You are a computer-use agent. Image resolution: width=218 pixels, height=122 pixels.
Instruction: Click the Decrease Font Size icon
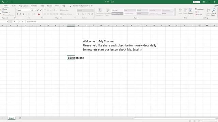click(x=41, y=11)
